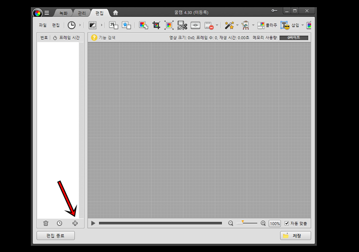This screenshot has height=252, width=359.
Task: Select the star sticker insert tool
Action: (127, 25)
